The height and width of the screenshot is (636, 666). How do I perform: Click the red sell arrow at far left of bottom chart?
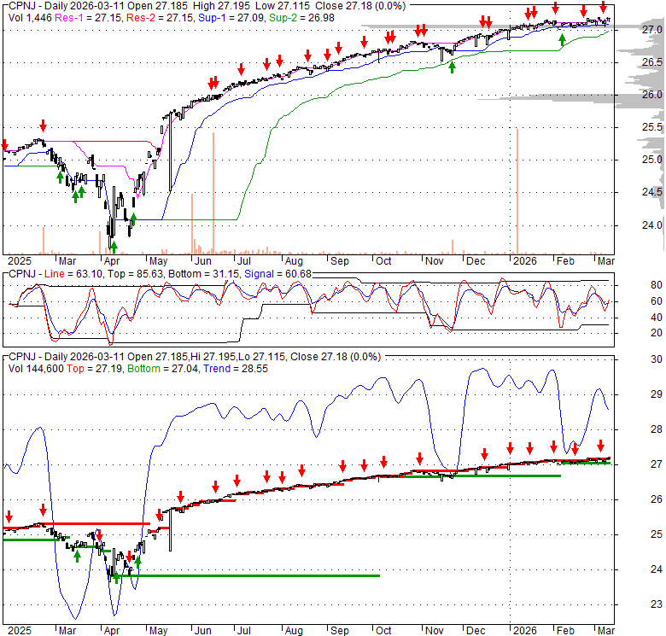click(9, 516)
